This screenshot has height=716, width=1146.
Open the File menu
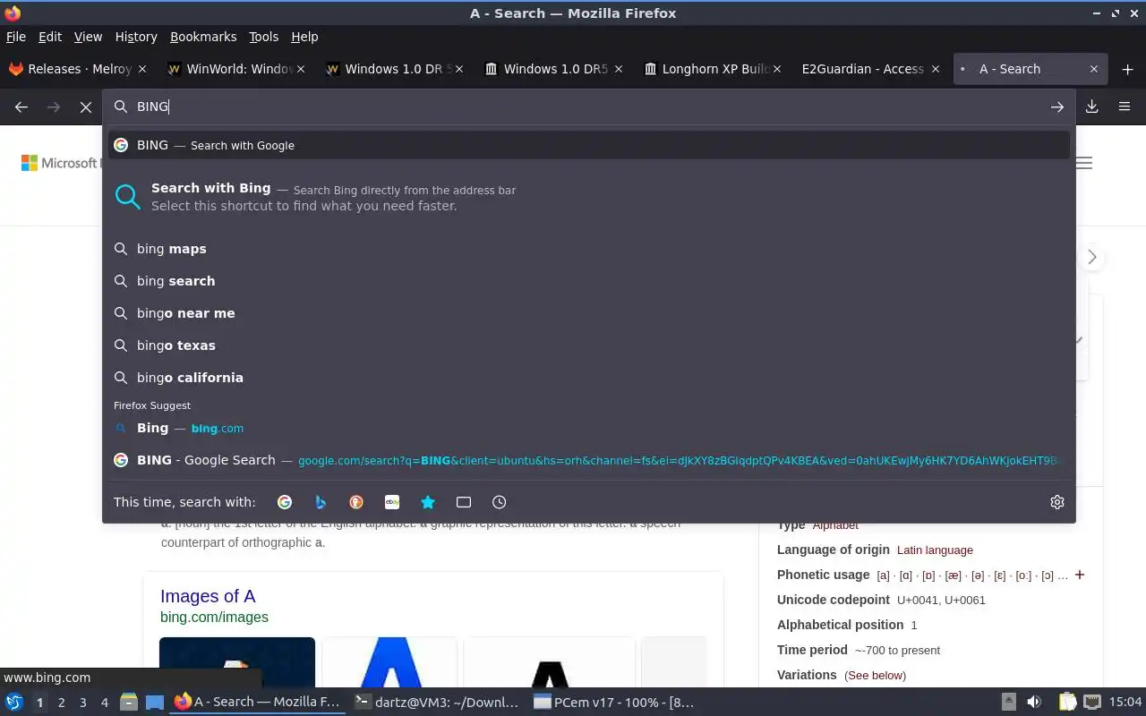16,37
